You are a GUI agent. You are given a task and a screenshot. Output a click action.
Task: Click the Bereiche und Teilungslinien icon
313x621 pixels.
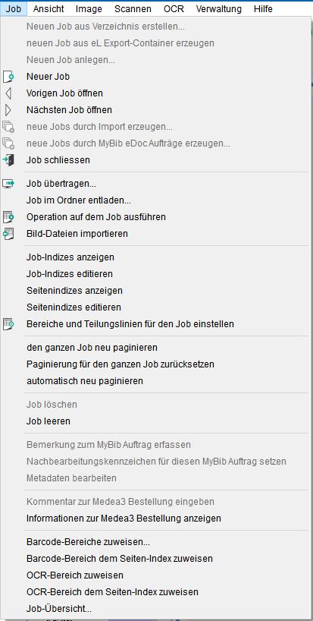[x=8, y=324]
